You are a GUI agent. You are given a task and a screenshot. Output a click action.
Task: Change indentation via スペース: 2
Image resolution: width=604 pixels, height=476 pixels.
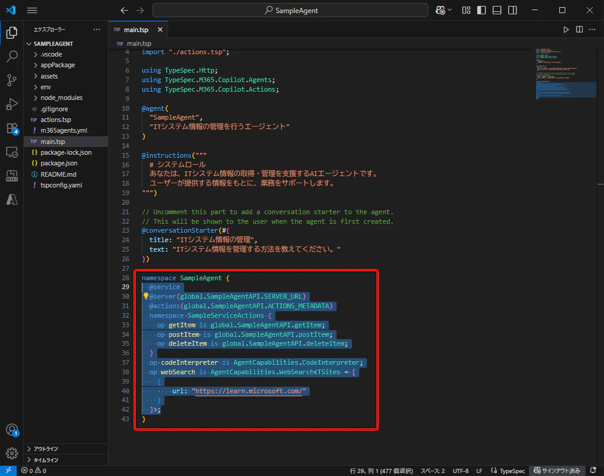432,471
